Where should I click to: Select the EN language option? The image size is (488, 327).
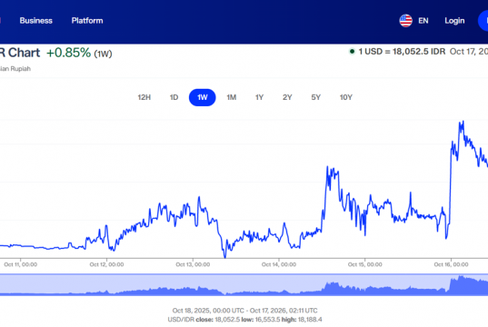tap(423, 21)
